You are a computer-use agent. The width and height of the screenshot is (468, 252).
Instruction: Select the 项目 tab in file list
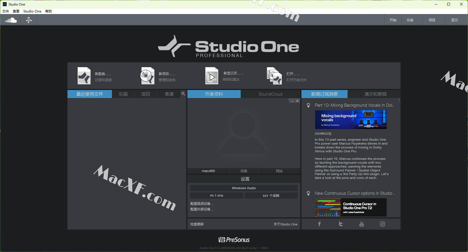coord(145,94)
